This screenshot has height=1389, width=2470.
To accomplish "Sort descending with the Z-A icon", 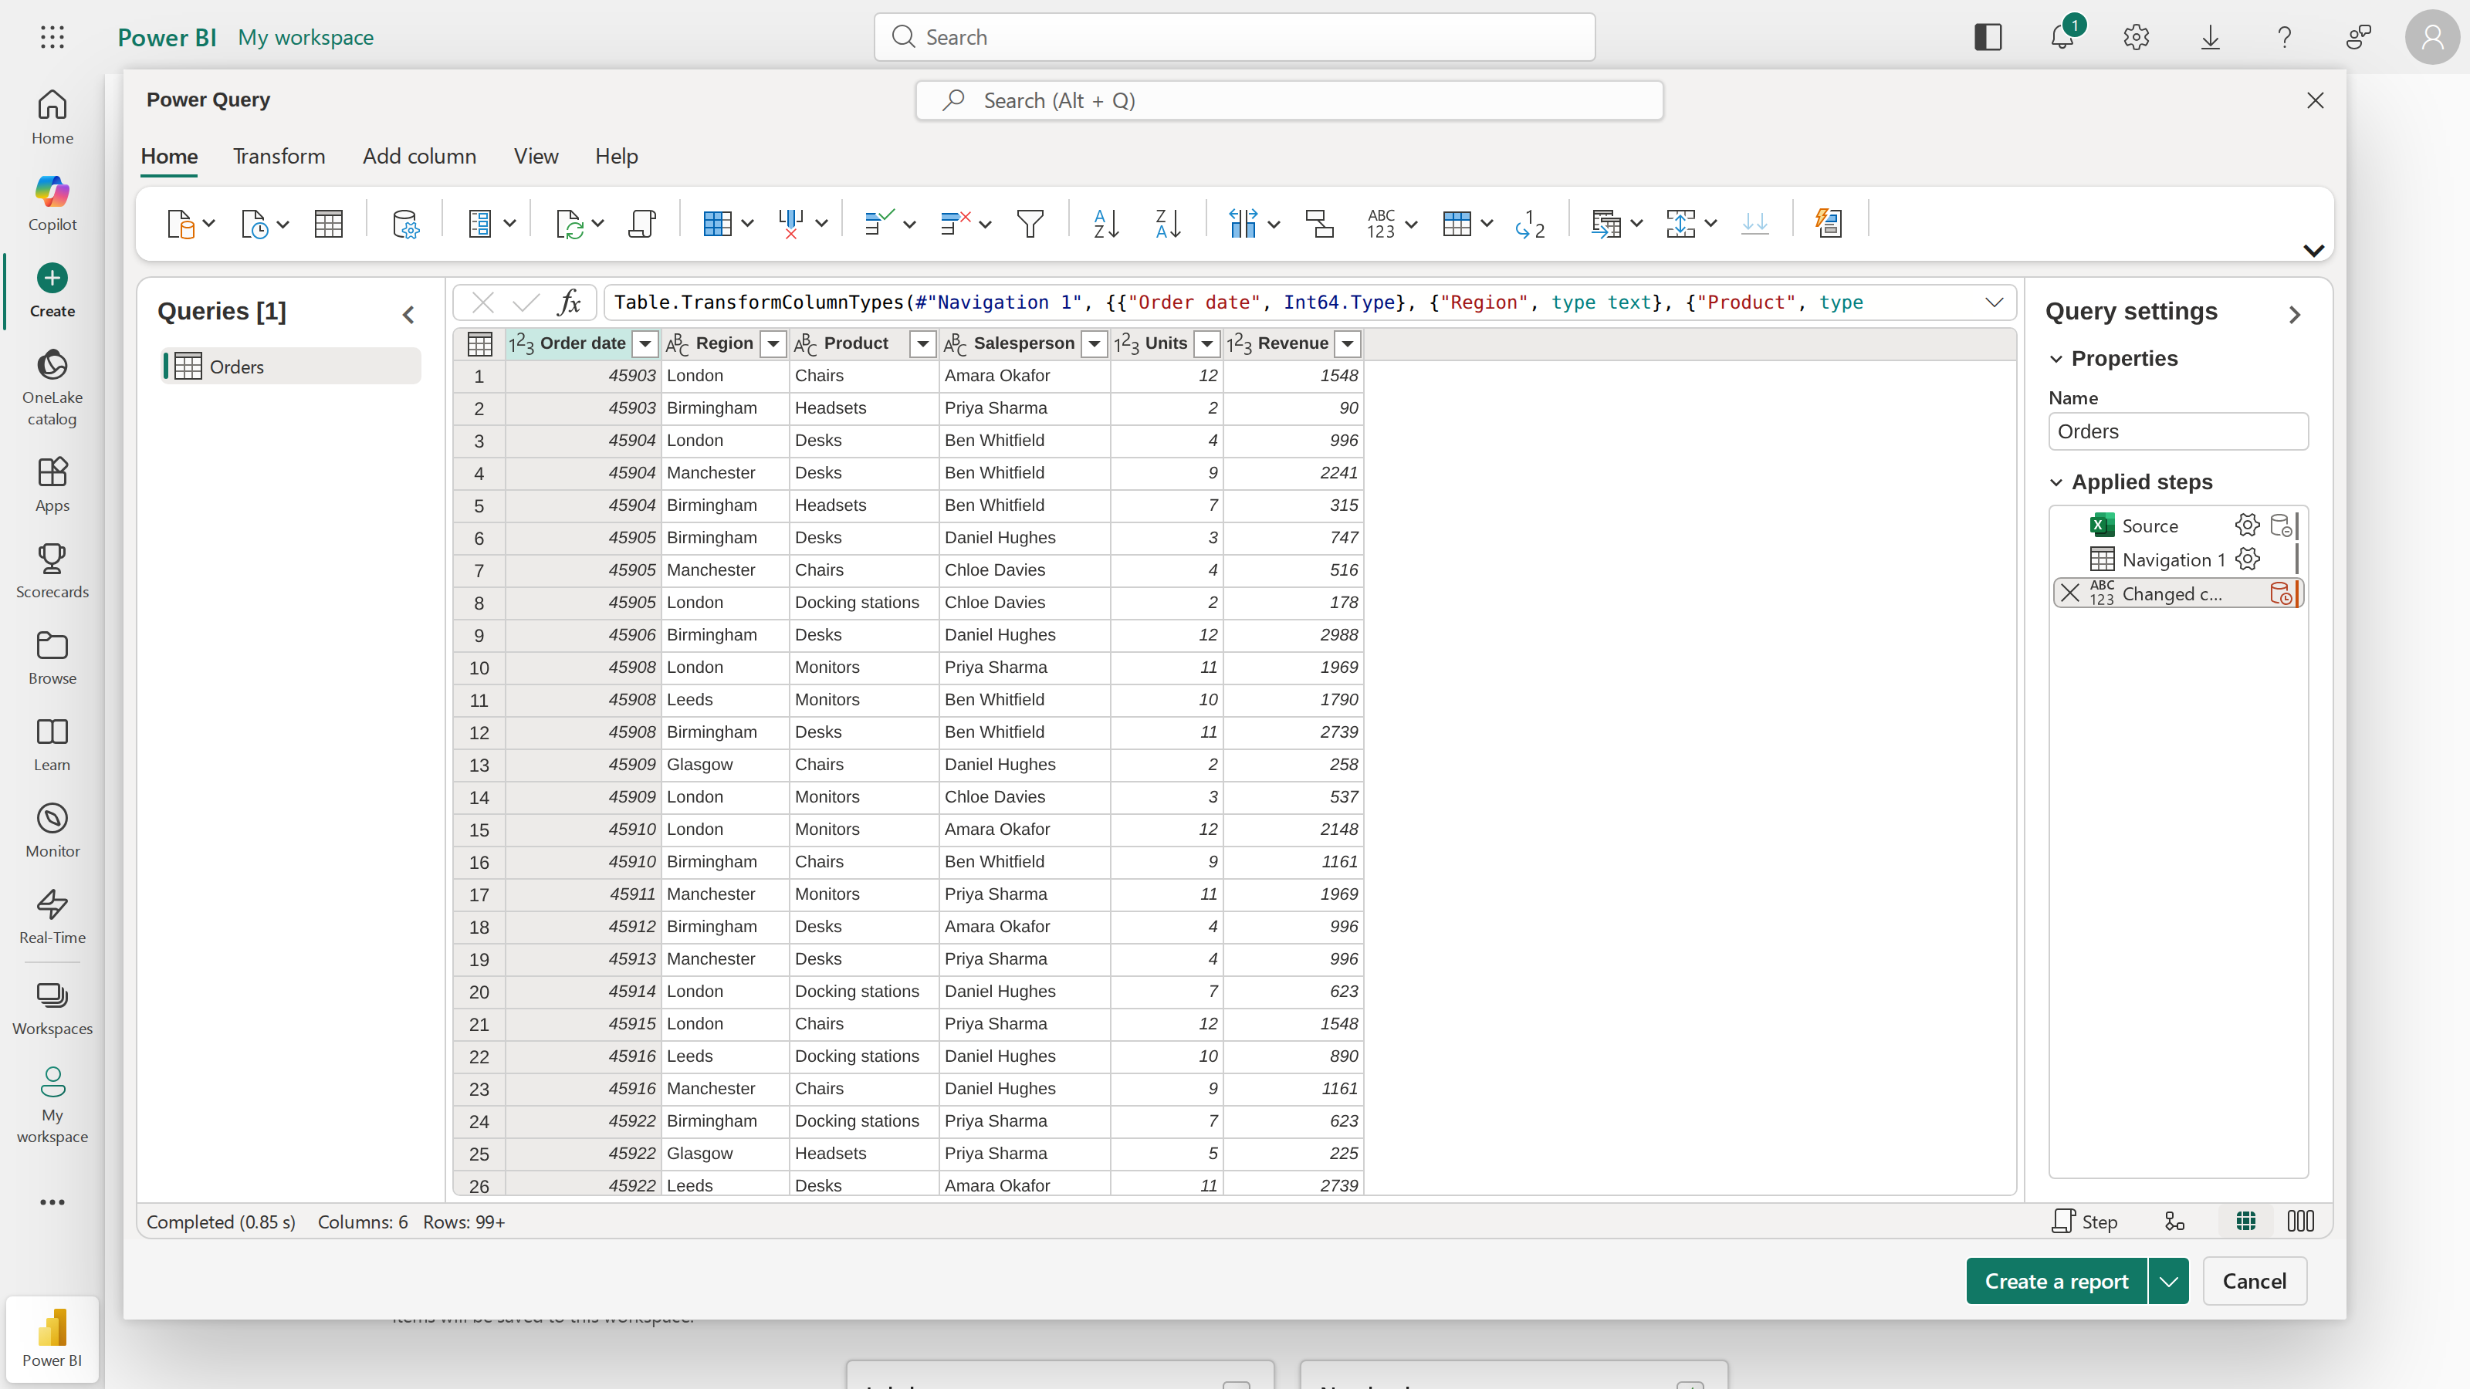I will coord(1168,223).
